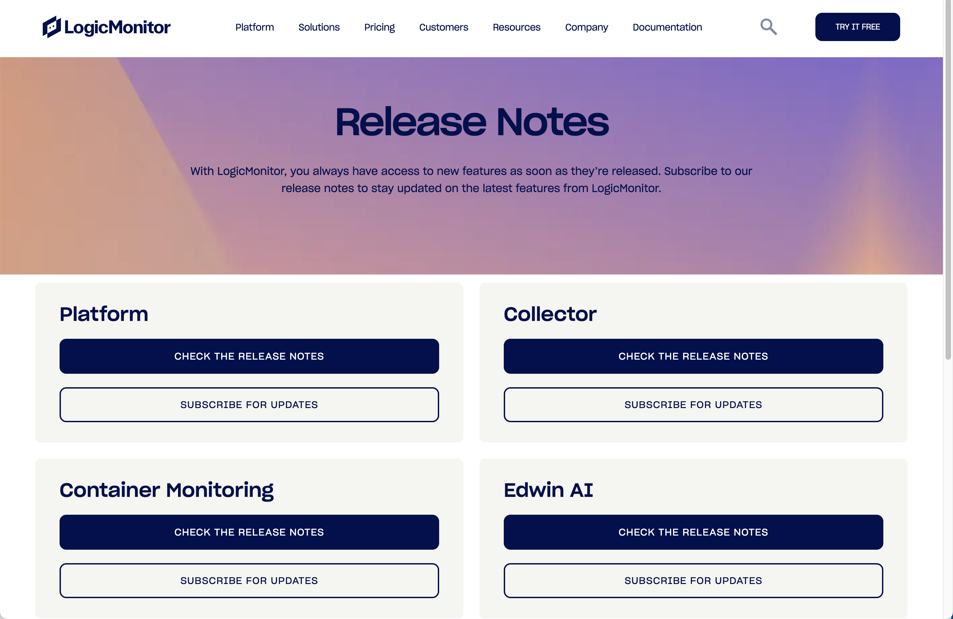This screenshot has height=619, width=953.
Task: Check Collector release notes
Action: [693, 356]
